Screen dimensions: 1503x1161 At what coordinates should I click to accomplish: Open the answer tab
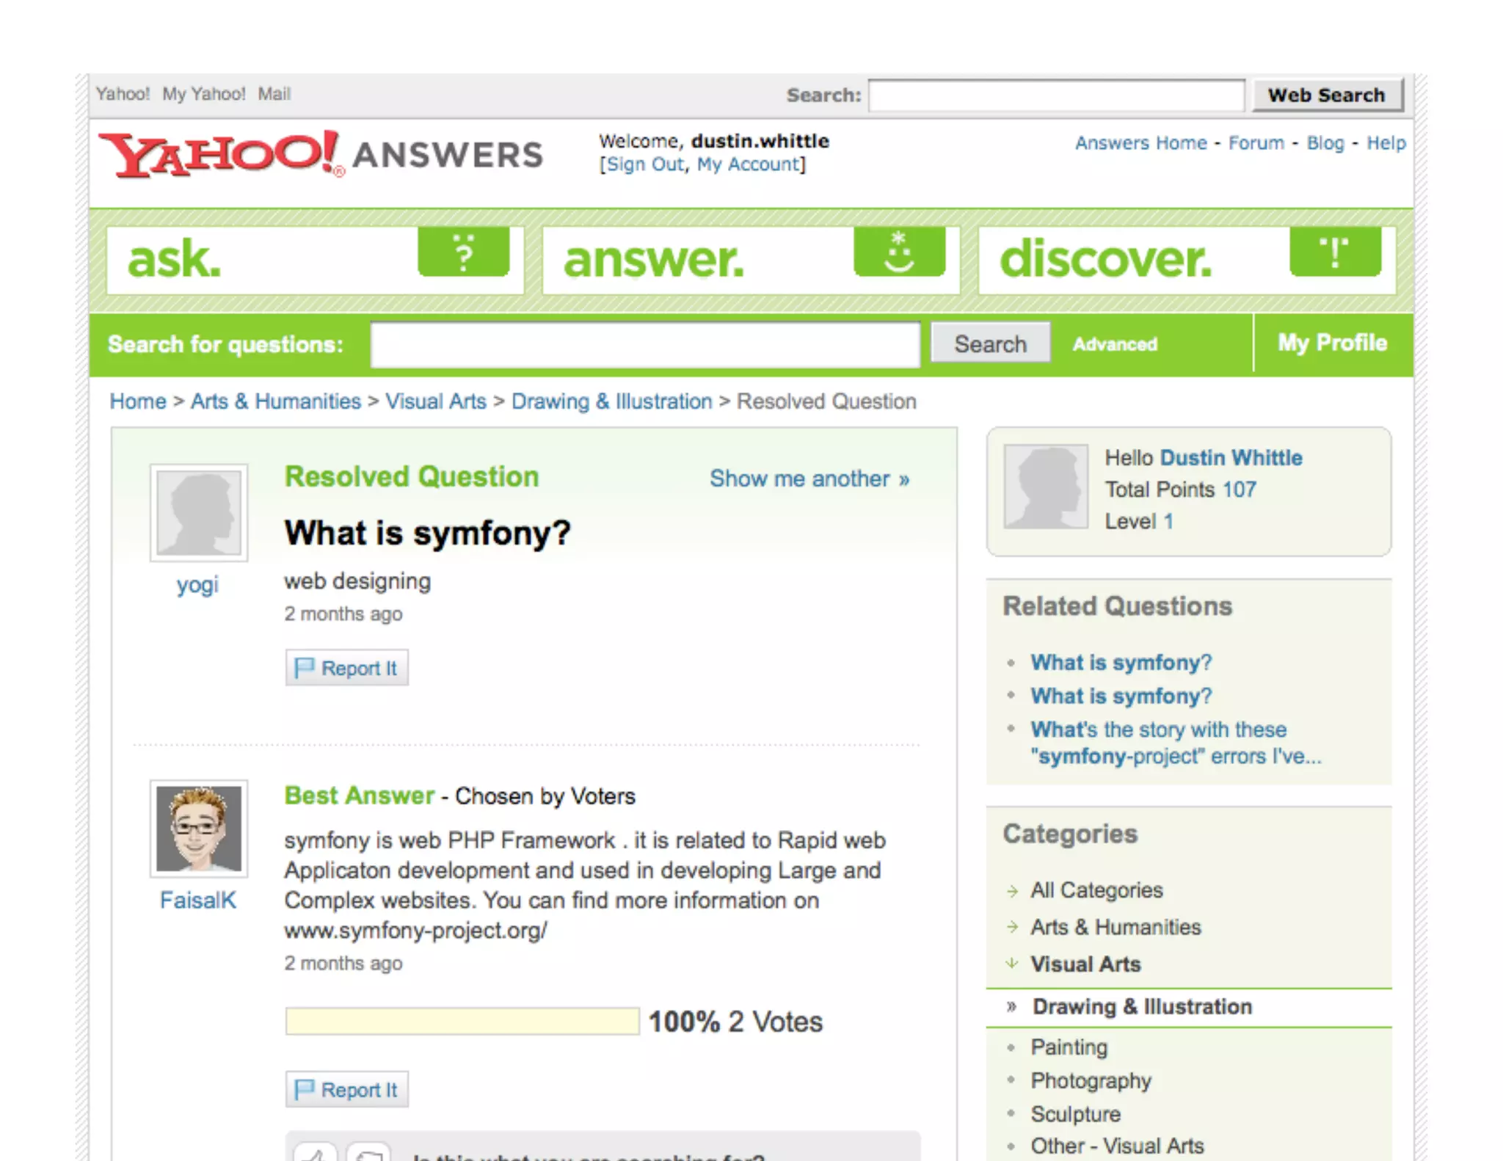point(751,260)
